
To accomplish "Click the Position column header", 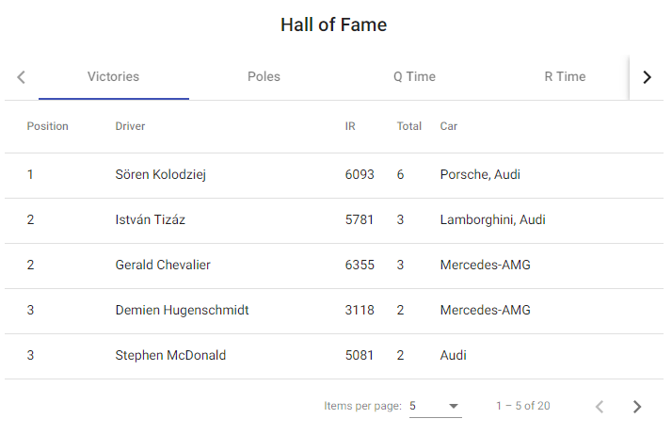I will pyautogui.click(x=48, y=126).
